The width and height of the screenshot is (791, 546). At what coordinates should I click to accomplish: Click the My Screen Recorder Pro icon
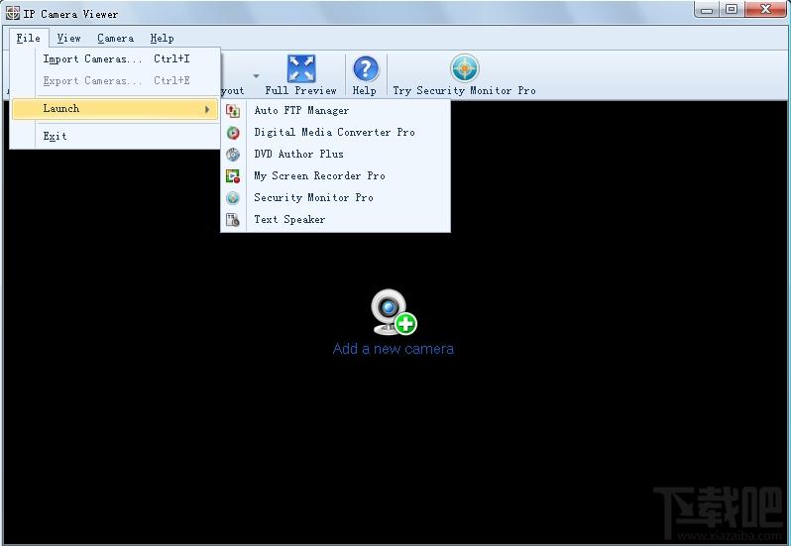[233, 176]
